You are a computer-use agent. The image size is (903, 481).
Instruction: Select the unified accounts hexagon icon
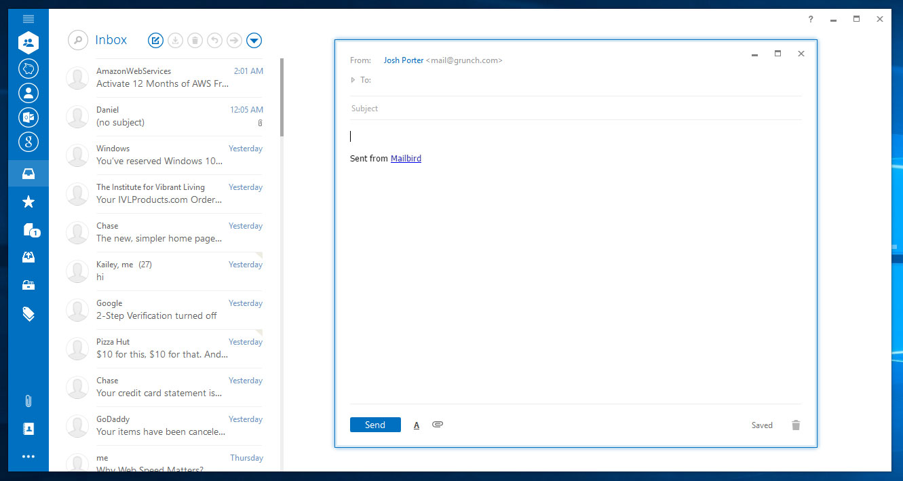pyautogui.click(x=28, y=43)
